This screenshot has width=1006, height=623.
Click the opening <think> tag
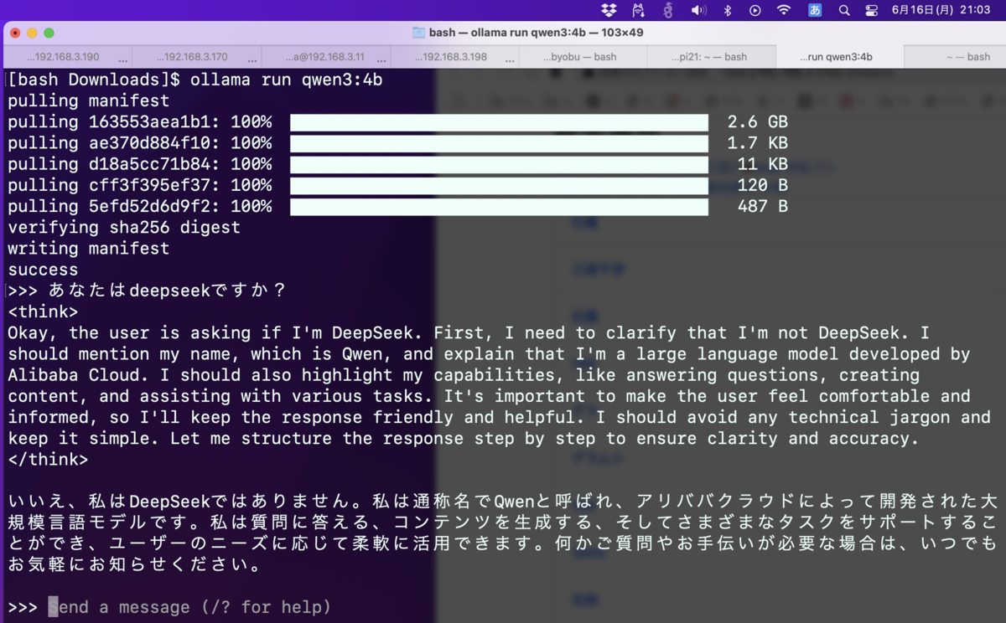tap(43, 311)
